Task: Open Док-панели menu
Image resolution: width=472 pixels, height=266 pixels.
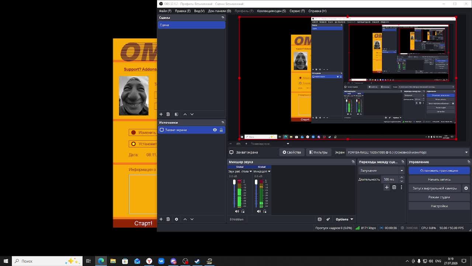Action: (219, 11)
